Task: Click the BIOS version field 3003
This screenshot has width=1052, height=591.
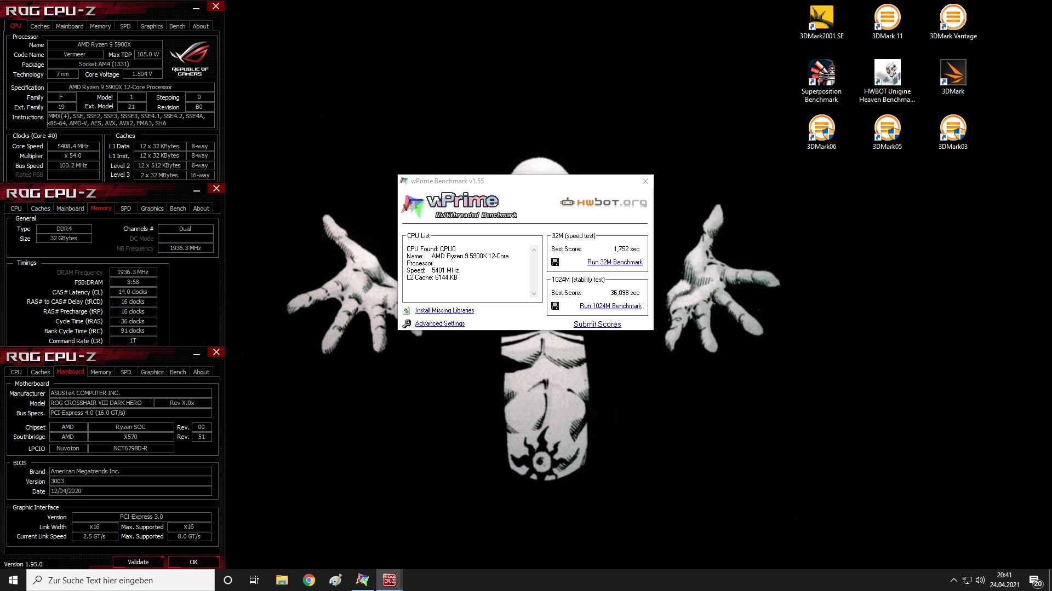Action: tap(130, 482)
